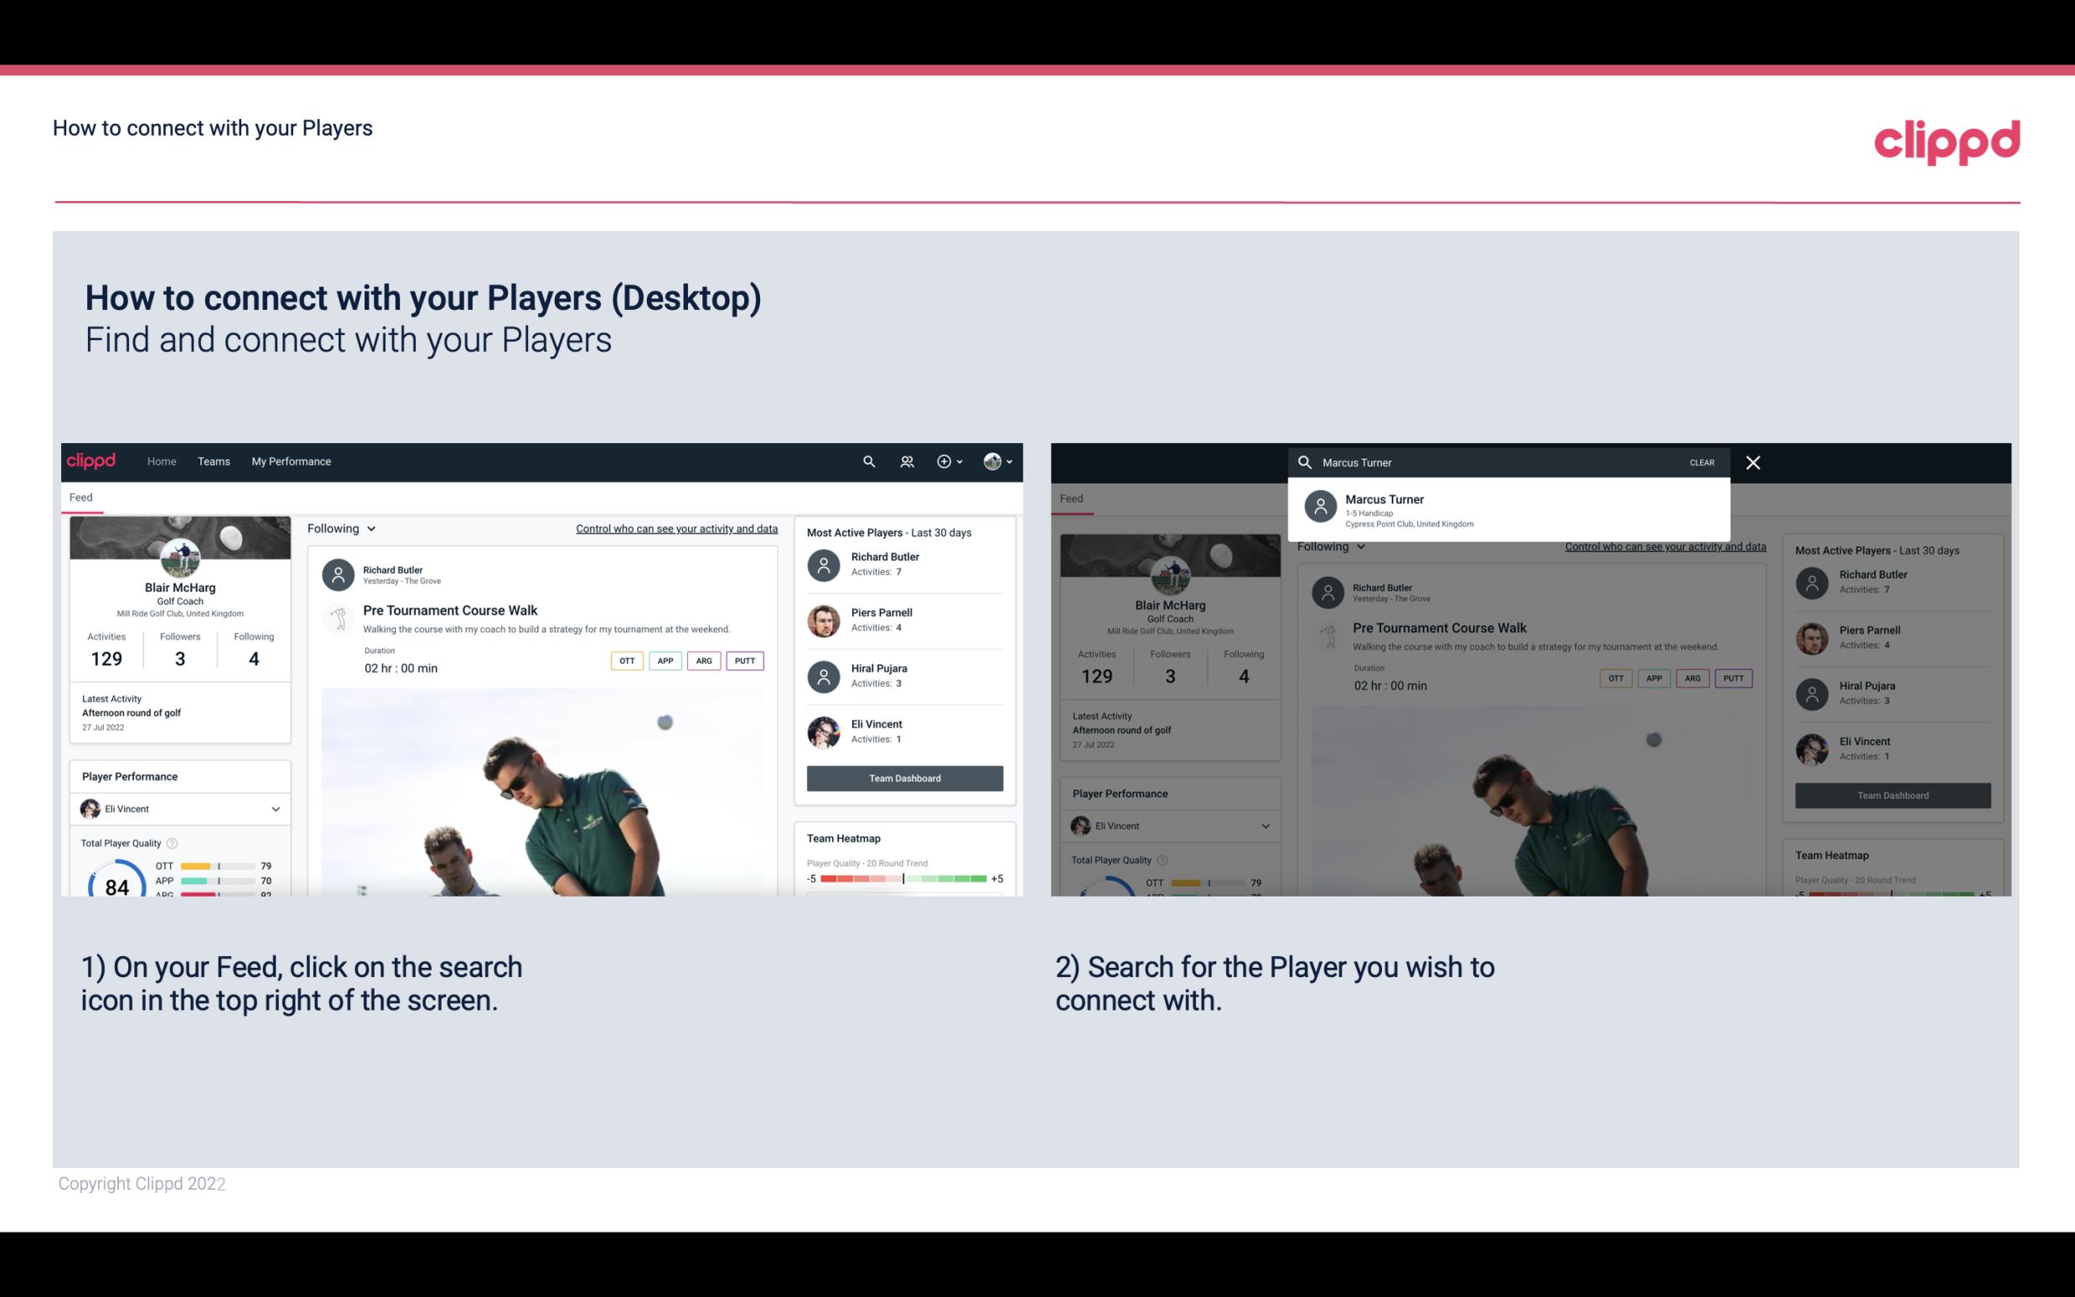Toggle Player Performance visibility for Eli Vincent

275,807
